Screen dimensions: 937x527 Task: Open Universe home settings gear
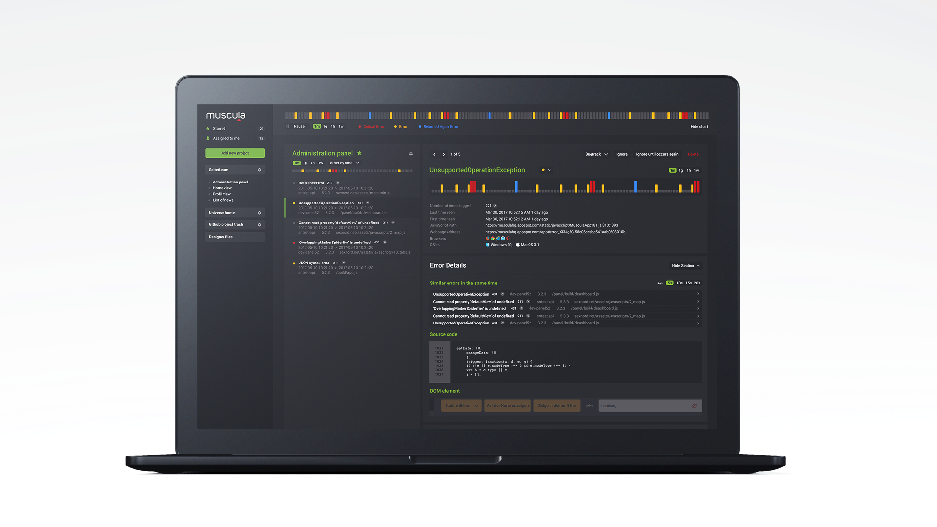[x=259, y=213]
